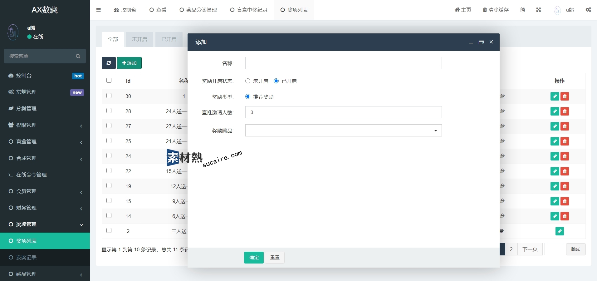Minimize the 添加 dialog
The width and height of the screenshot is (597, 281).
[x=471, y=42]
